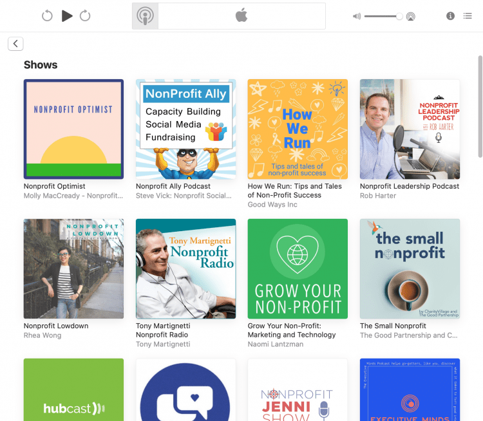The image size is (483, 421).
Task: Open the Nonprofit Leadership Podcast artwork
Action: (410, 129)
